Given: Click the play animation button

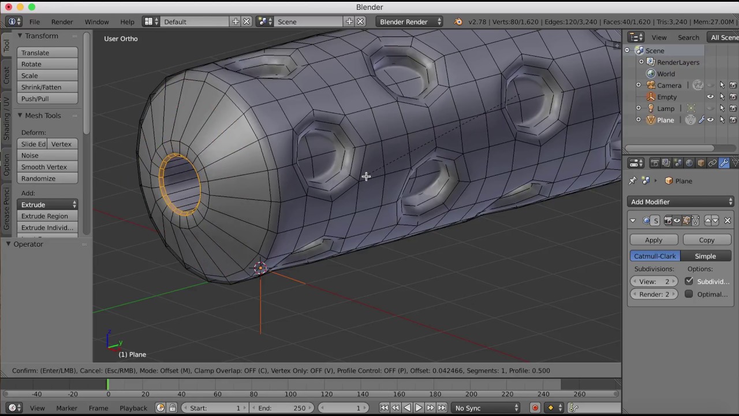Looking at the screenshot, I should (419, 408).
